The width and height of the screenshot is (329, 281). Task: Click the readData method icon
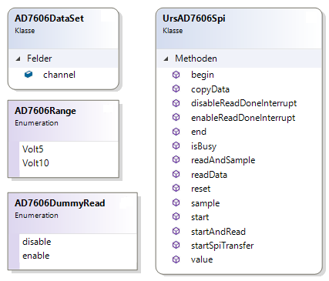pyautogui.click(x=176, y=174)
